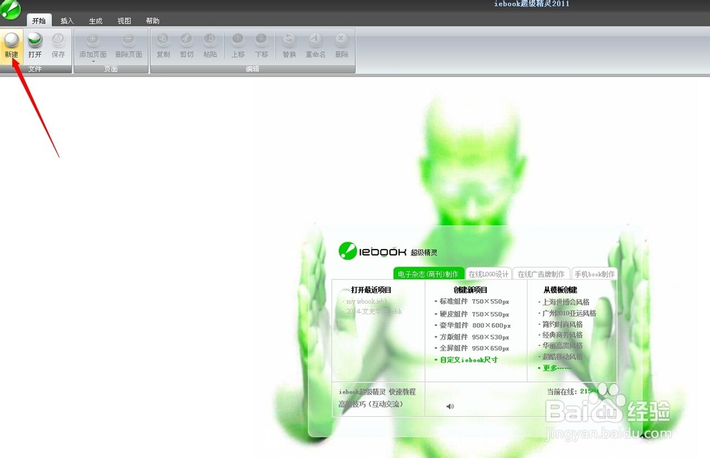Open recent project my iebook.iebk
This screenshot has width=710, height=458.
[x=367, y=301]
